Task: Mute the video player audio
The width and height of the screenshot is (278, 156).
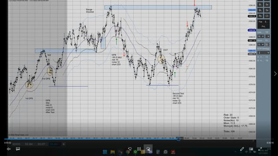Action: (x=9, y=149)
